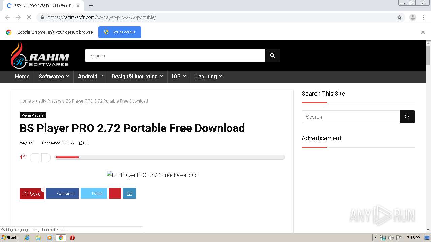Open author tony jack's page
The image size is (431, 242).
click(x=27, y=143)
